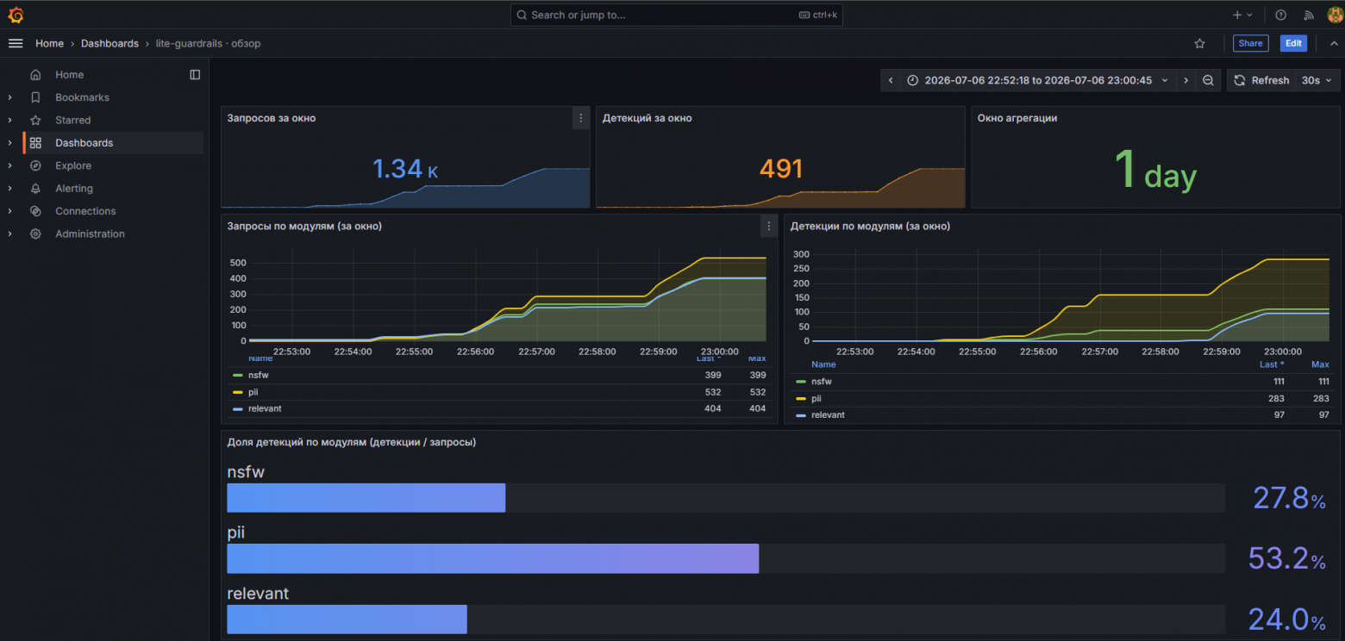Click the Share button
The width and height of the screenshot is (1345, 641).
[1250, 43]
